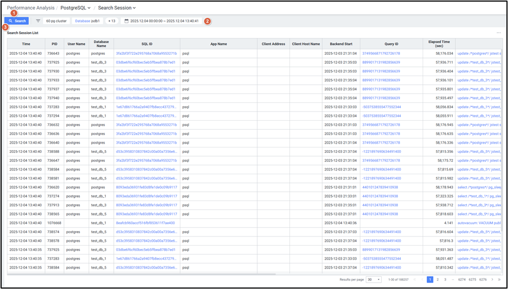
Task: Click the Performance Analysis breadcrumb
Action: click(30, 8)
